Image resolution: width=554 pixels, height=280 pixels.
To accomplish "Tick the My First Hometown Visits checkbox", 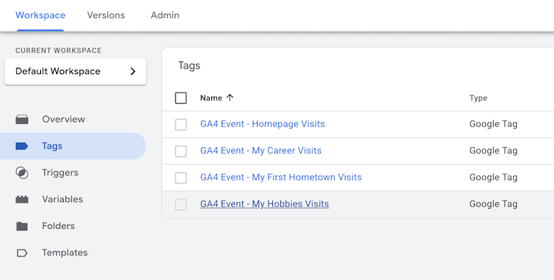I will [181, 178].
